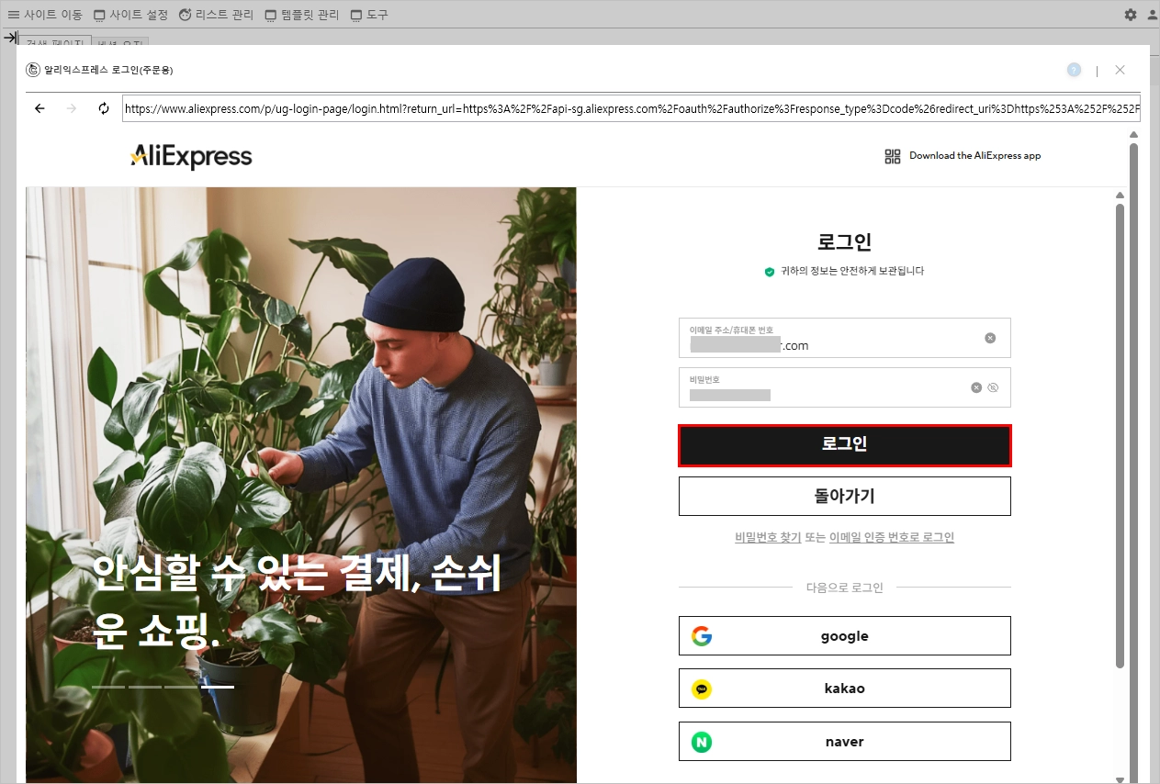Screen dimensions: 1160x784
Task: Open settings gear icon at top right
Action: (x=1131, y=15)
